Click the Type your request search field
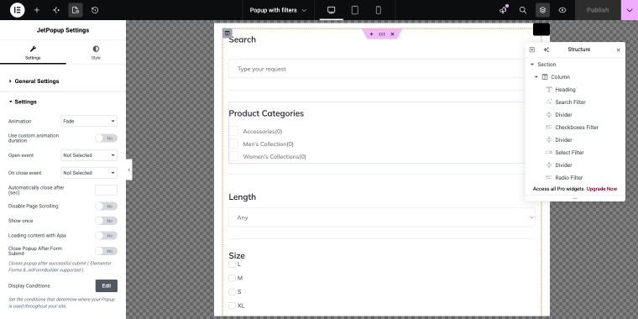 [x=382, y=69]
